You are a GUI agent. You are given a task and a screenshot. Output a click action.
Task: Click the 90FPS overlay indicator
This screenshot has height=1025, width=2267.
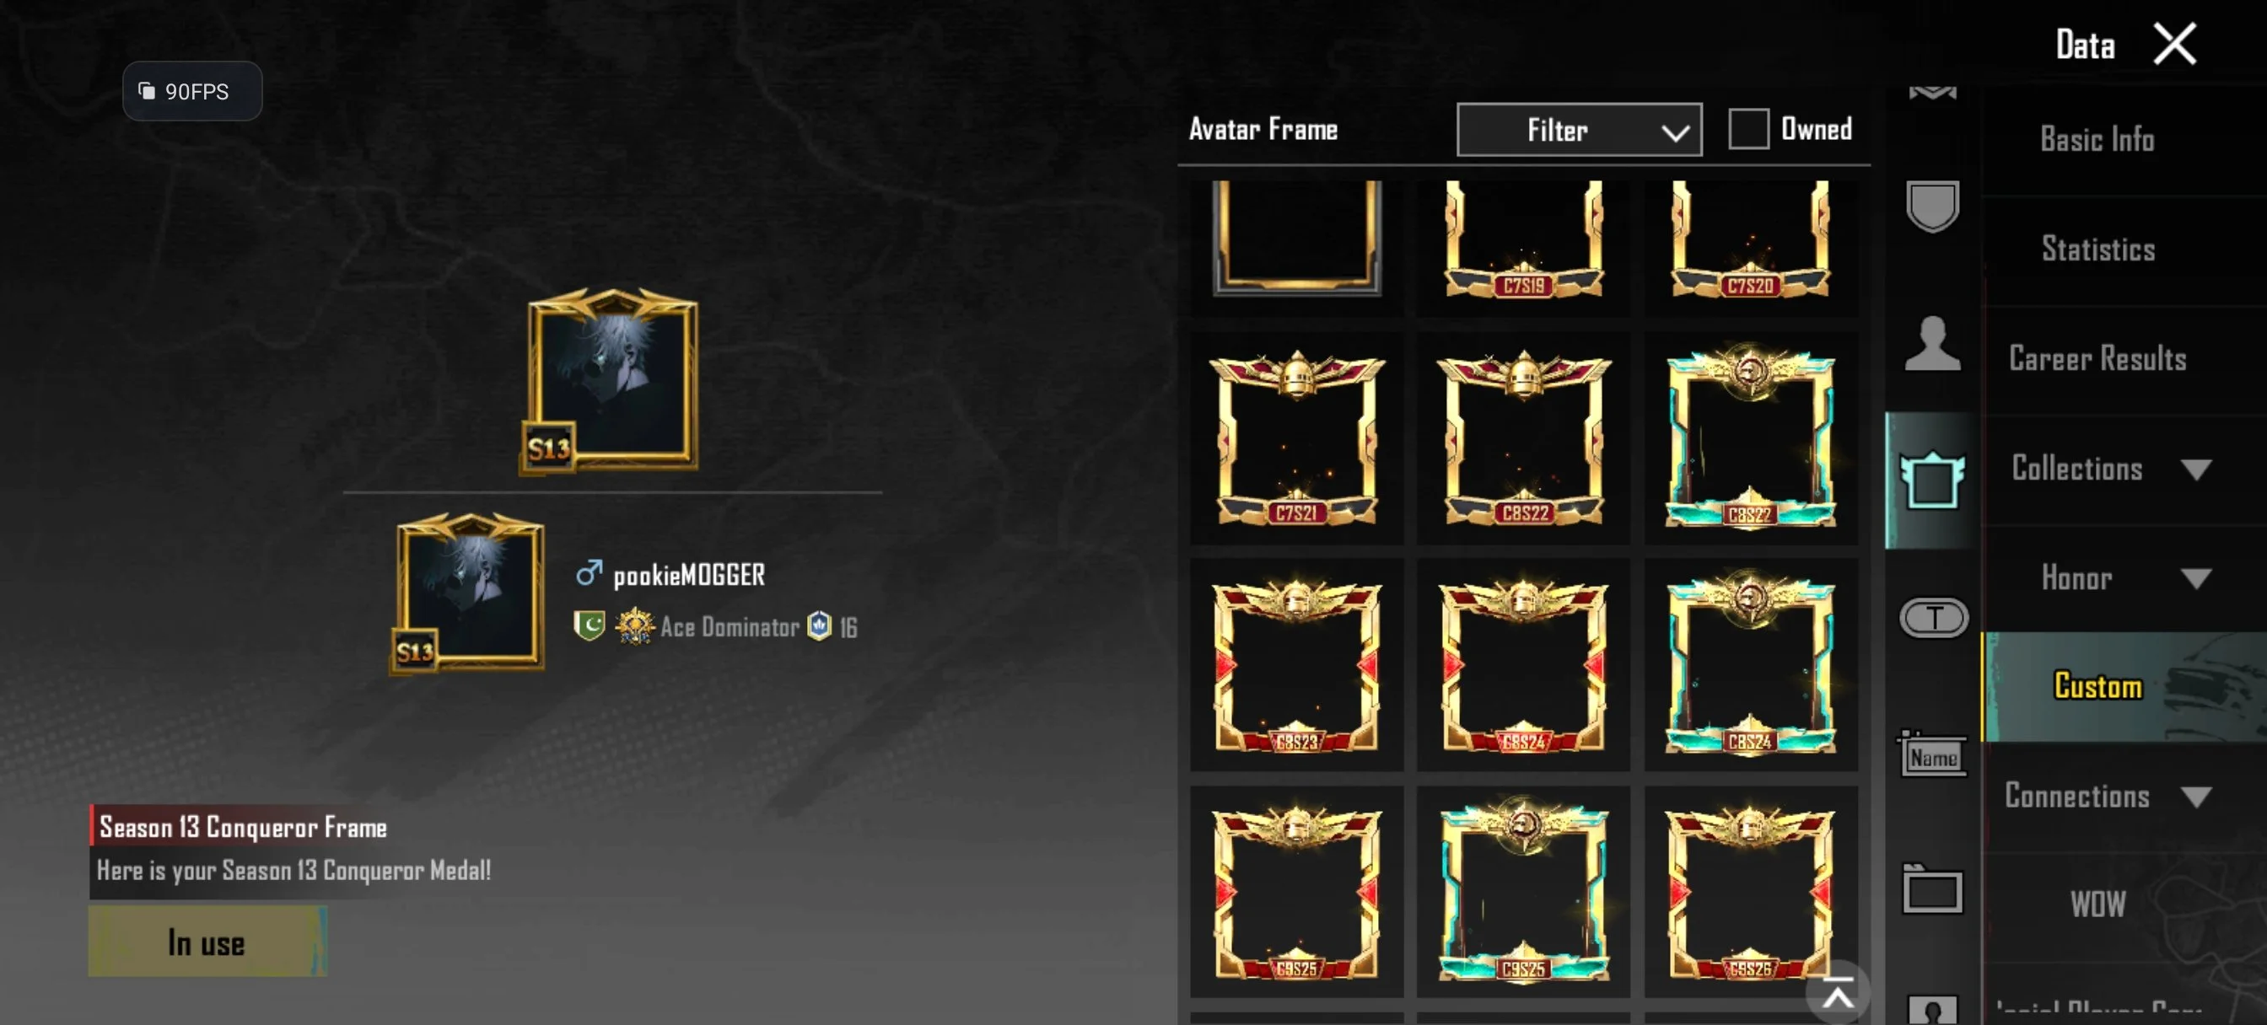(191, 91)
